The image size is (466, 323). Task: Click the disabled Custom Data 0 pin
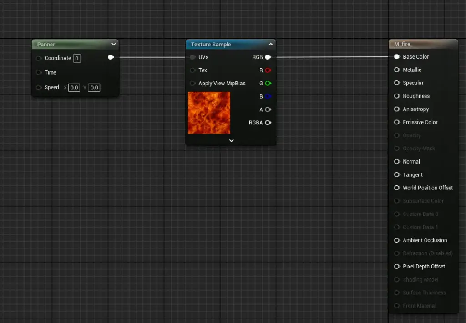click(x=397, y=214)
